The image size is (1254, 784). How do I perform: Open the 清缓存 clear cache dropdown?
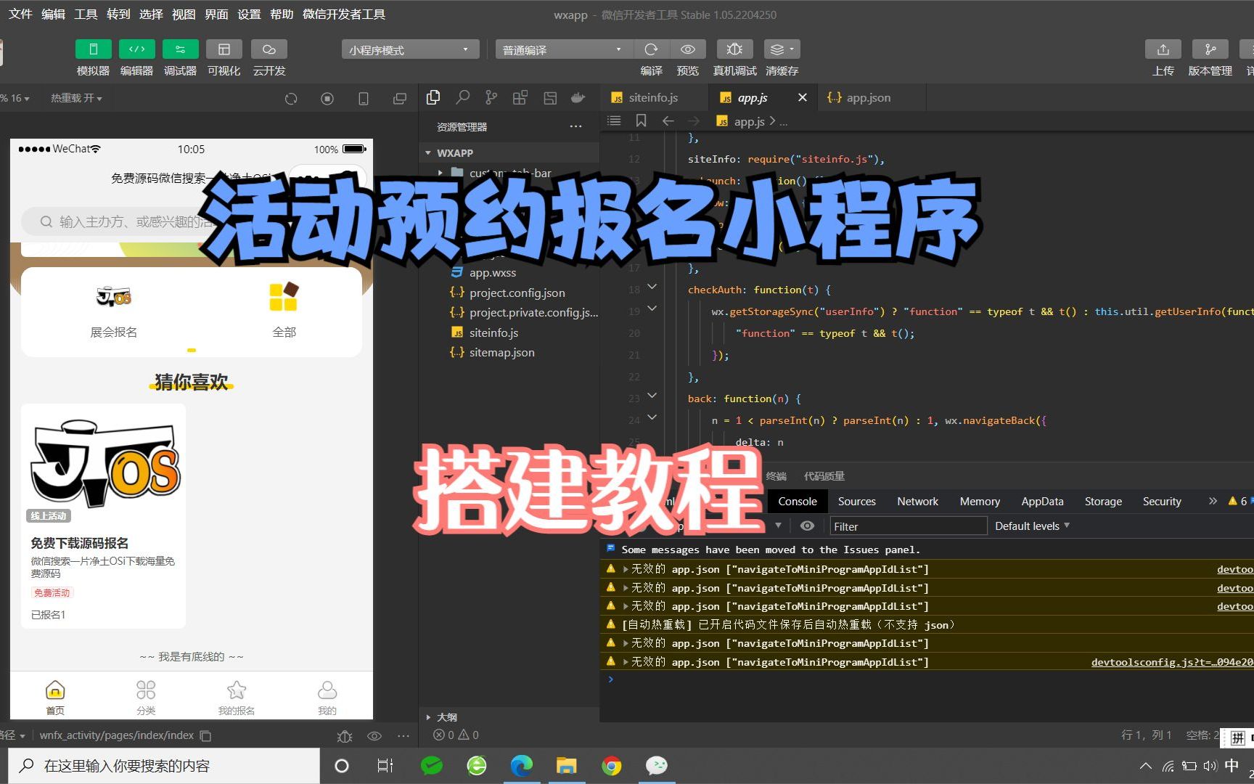pos(782,49)
